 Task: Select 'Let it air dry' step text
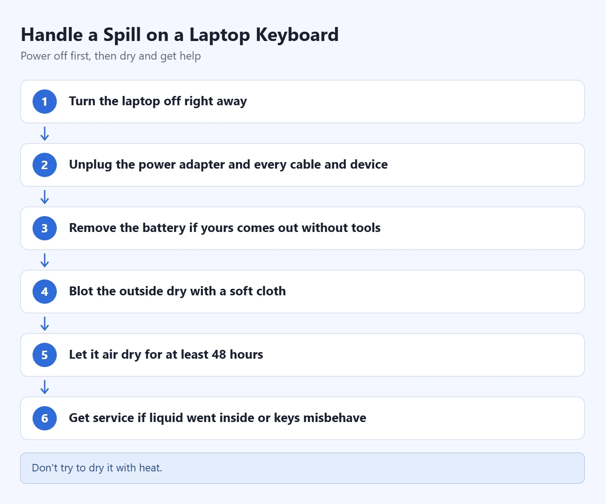point(166,355)
